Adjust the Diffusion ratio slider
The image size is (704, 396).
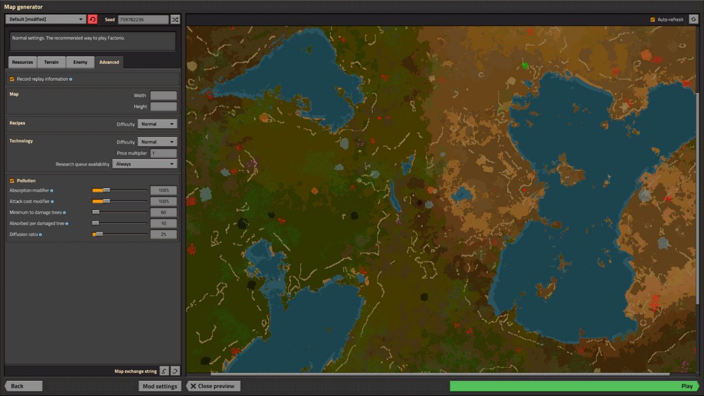coord(120,235)
